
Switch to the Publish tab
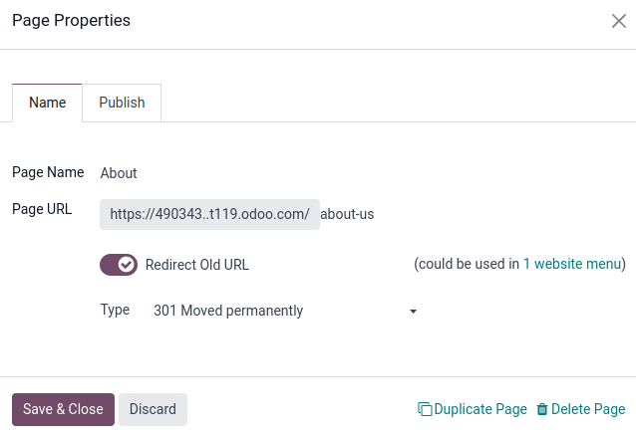pyautogui.click(x=122, y=103)
